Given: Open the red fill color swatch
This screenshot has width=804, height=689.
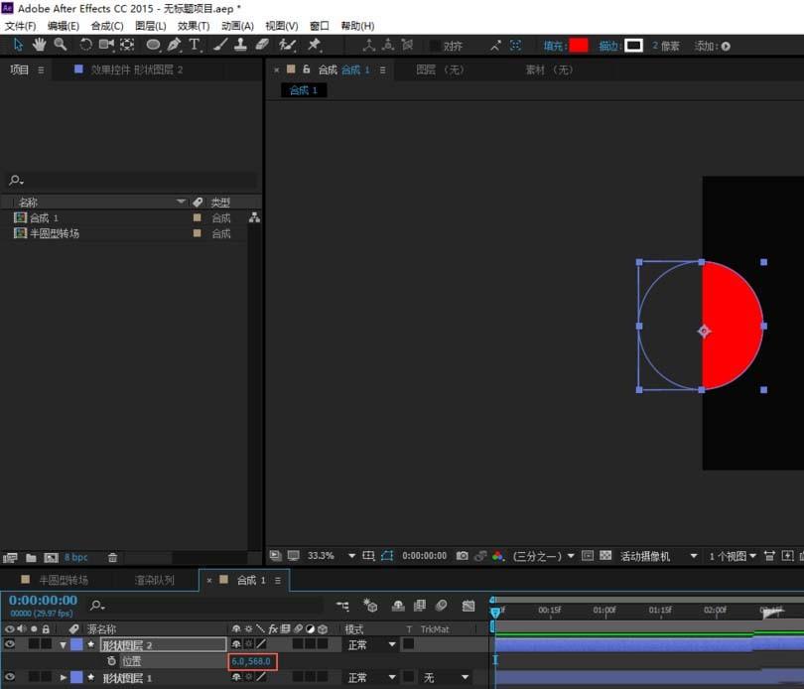Looking at the screenshot, I should point(579,46).
